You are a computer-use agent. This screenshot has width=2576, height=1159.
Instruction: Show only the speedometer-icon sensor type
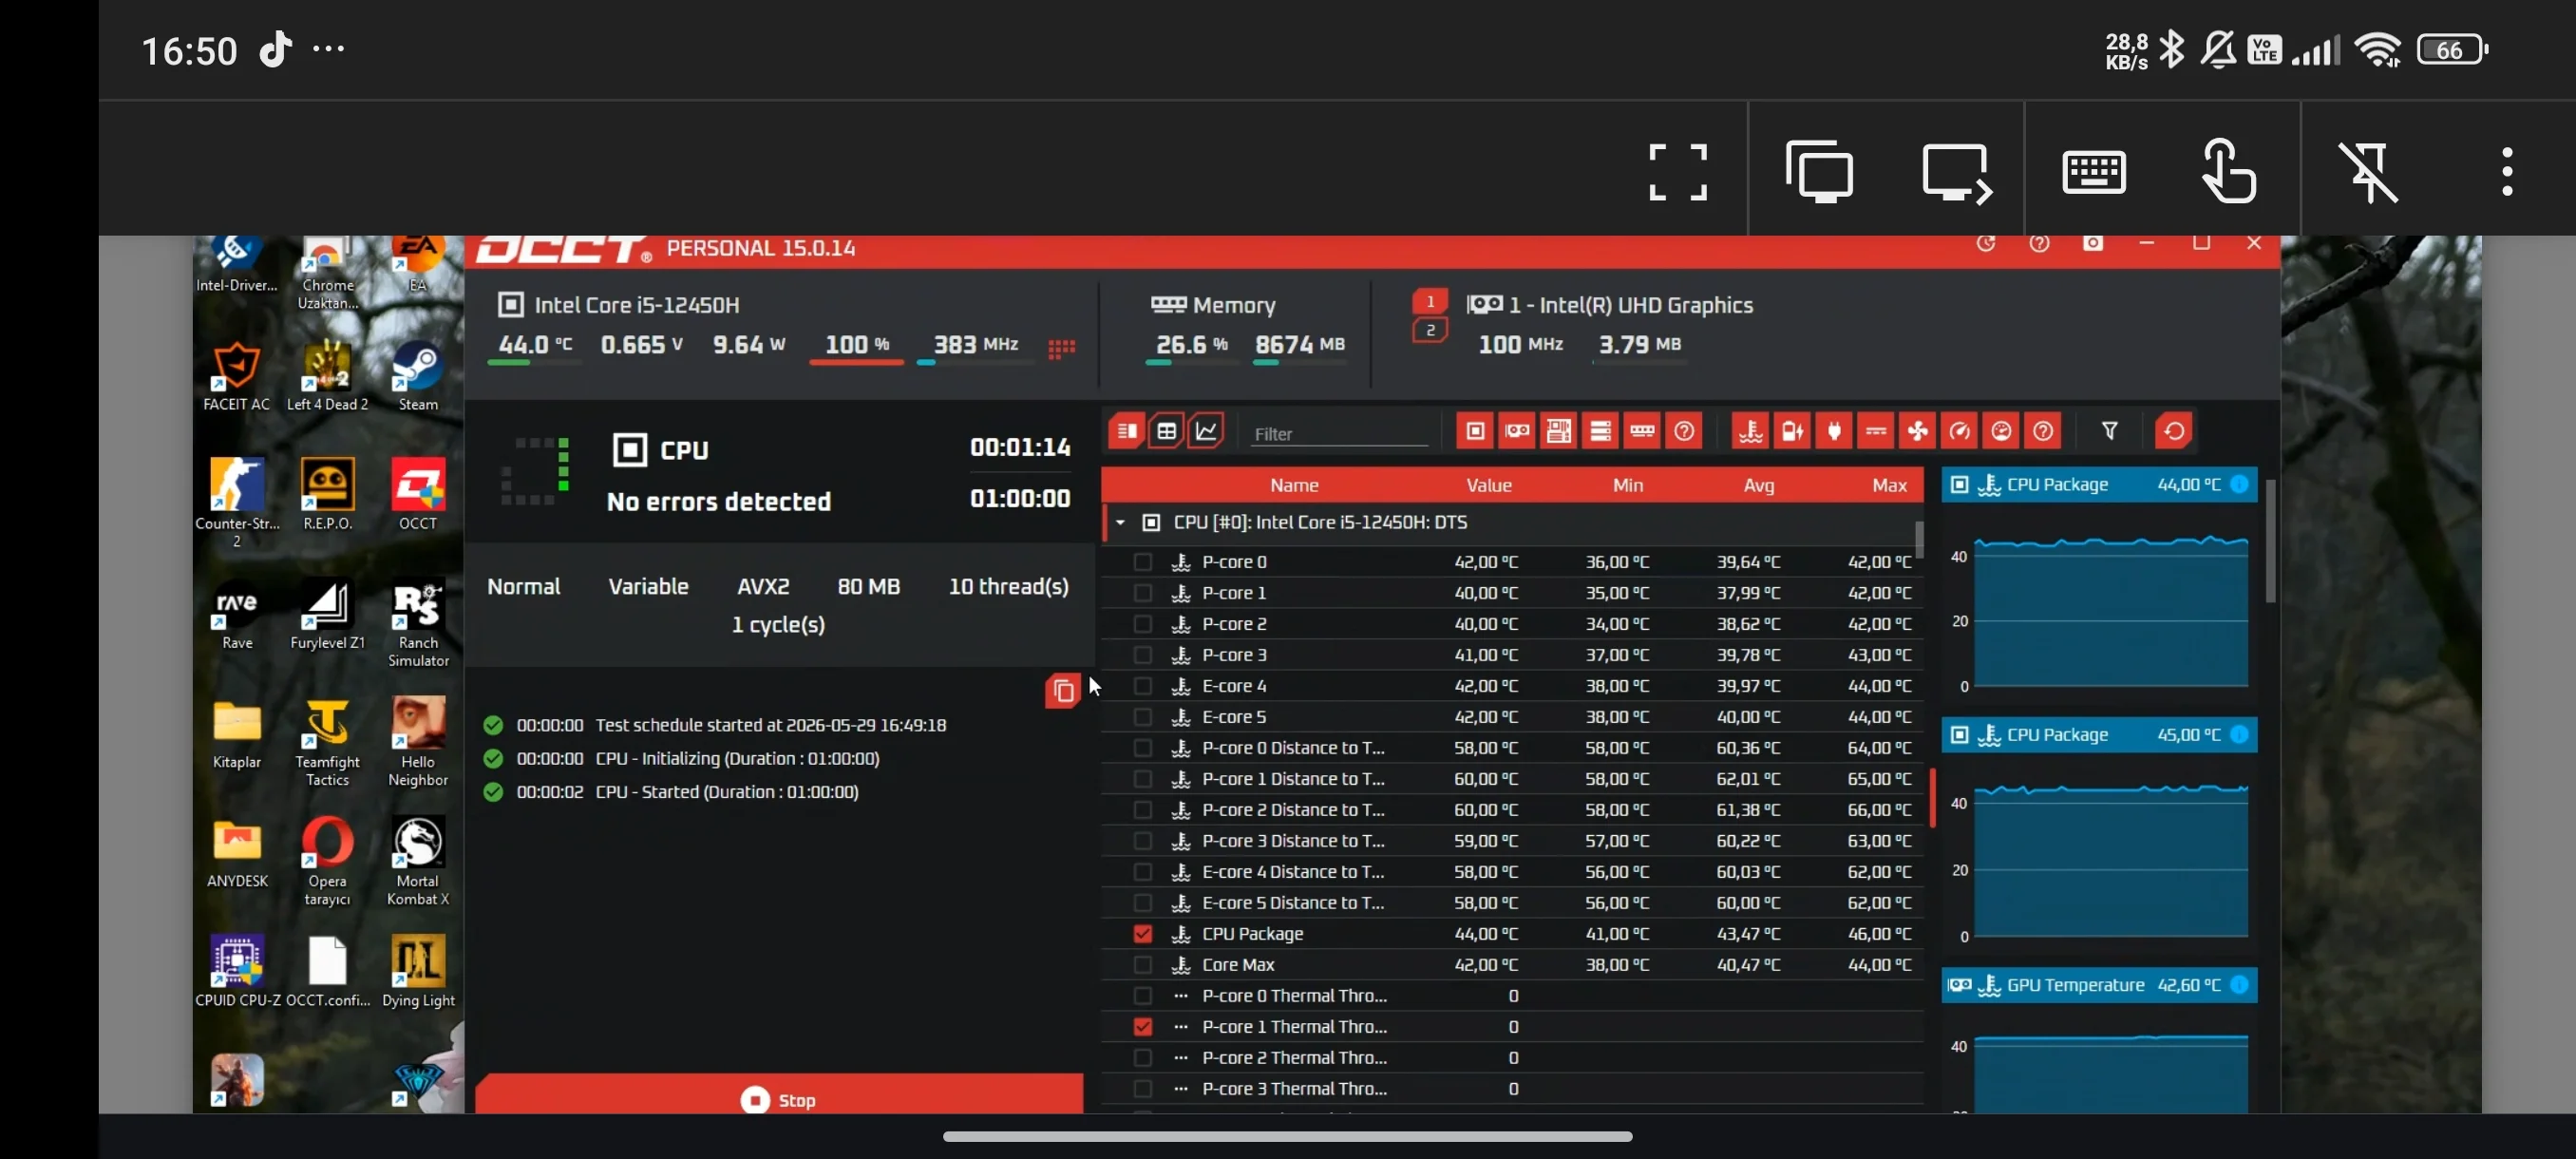1959,431
